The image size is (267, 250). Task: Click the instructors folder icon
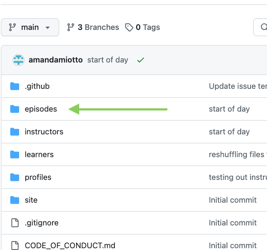click(x=15, y=132)
